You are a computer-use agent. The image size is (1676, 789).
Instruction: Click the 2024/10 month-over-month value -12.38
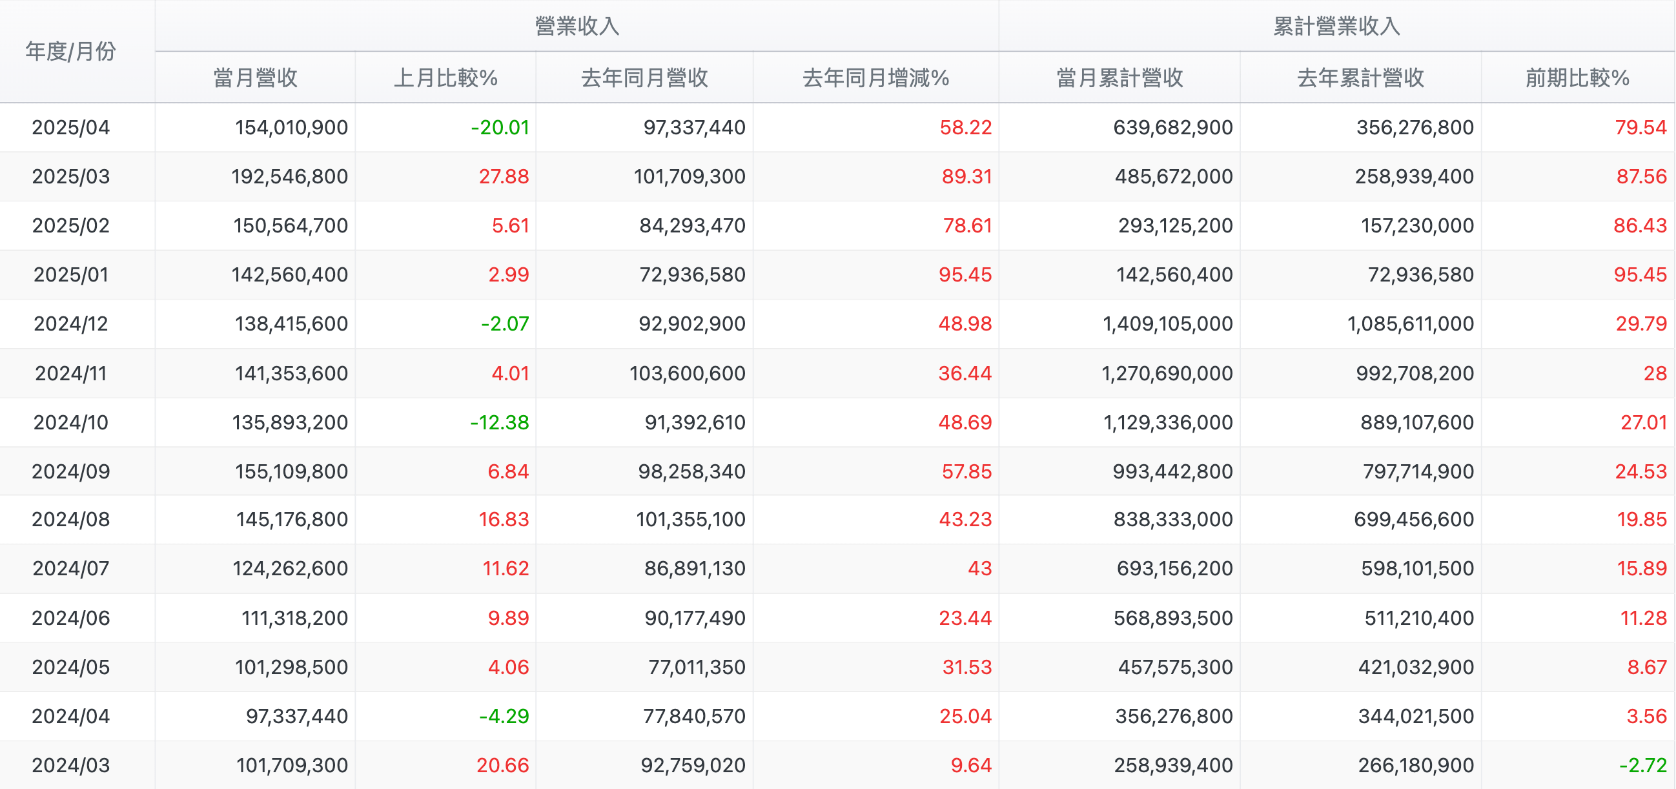click(x=499, y=422)
